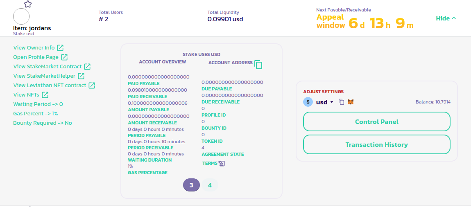Open Transaction History
Viewport: 471px width, 207px height.
(x=376, y=144)
